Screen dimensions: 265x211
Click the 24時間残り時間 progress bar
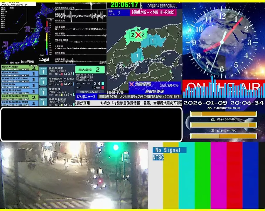point(224,114)
